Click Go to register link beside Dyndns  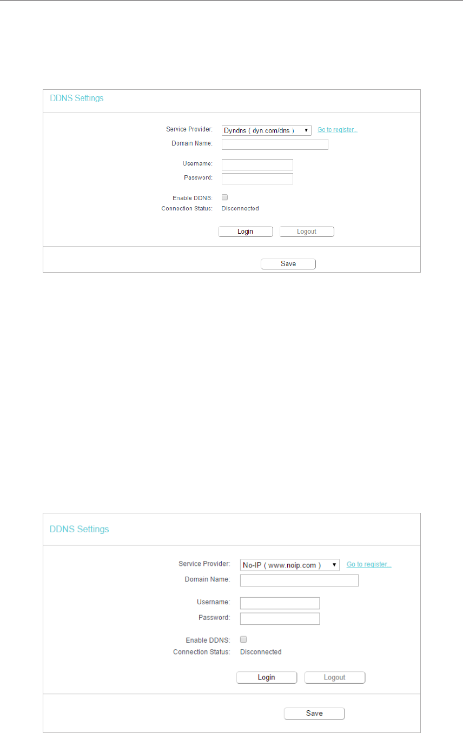tap(338, 130)
